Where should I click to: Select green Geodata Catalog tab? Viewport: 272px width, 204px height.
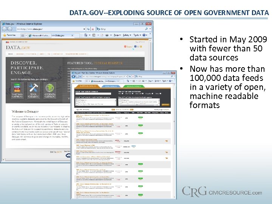pyautogui.click(x=134, y=86)
